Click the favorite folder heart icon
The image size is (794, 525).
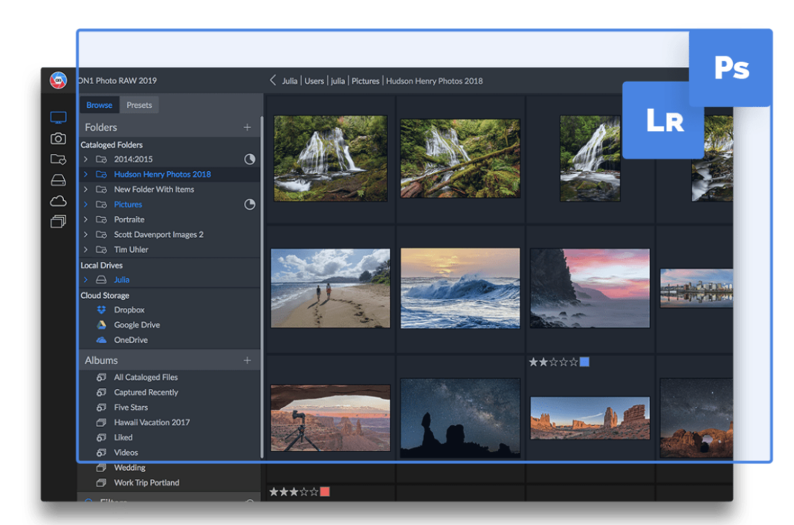58,159
